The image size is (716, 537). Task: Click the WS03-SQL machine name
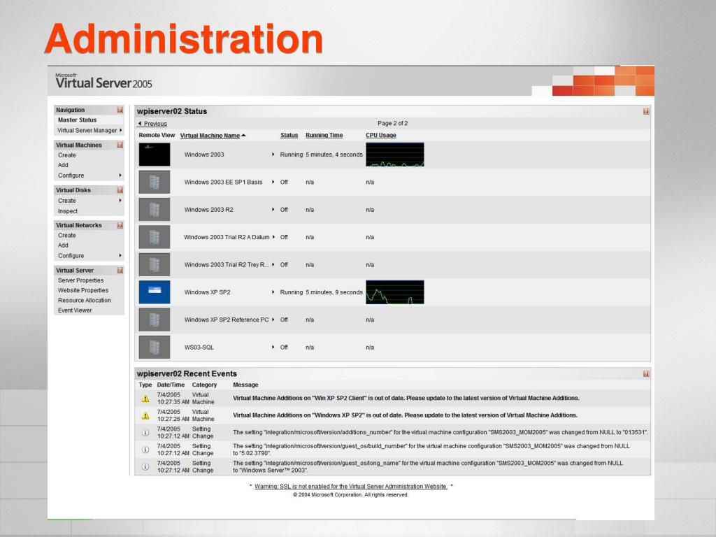click(x=199, y=348)
